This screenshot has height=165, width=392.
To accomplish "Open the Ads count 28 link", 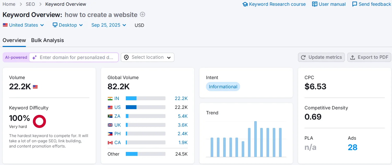I will tap(352, 147).
